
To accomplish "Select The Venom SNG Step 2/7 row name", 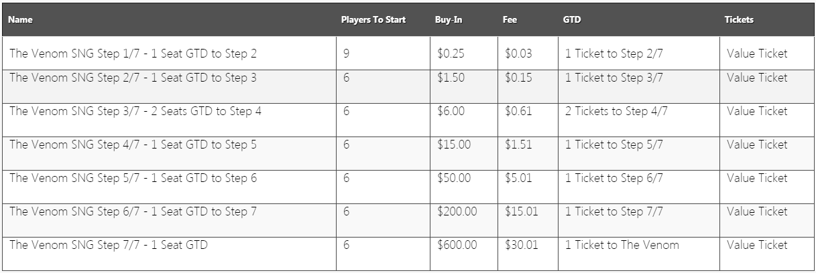I will click(x=133, y=78).
